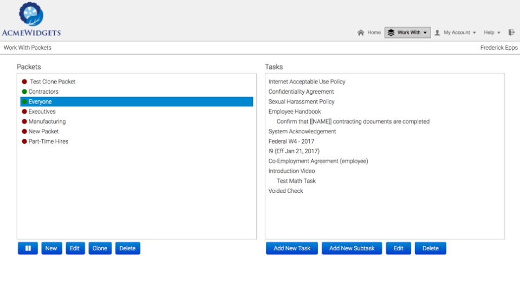This screenshot has height=291, width=520.
Task: Select the Test Math Task subtask
Action: (296, 181)
